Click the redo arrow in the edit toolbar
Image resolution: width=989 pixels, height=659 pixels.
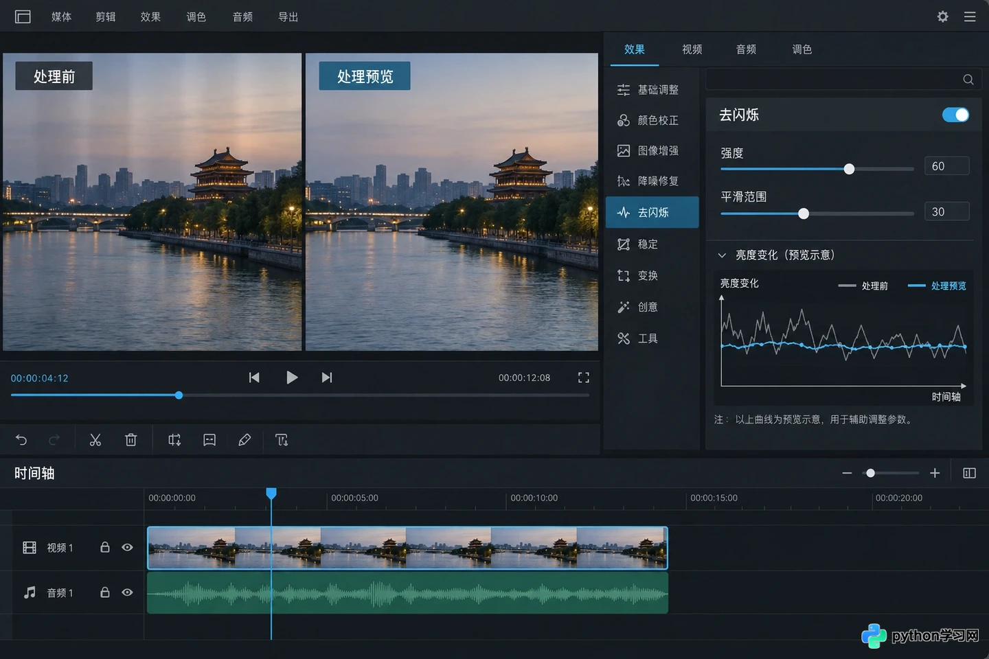click(x=54, y=440)
